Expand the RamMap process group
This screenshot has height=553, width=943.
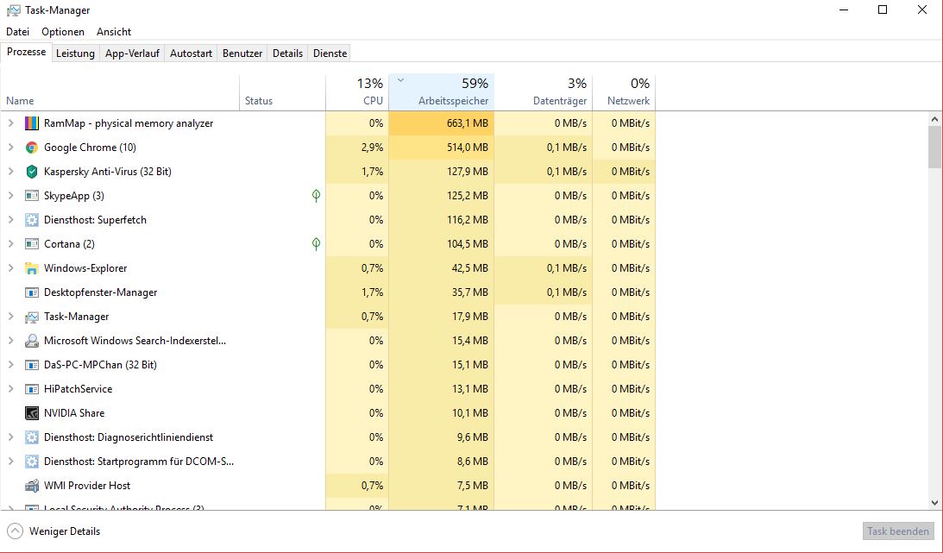tap(10, 123)
